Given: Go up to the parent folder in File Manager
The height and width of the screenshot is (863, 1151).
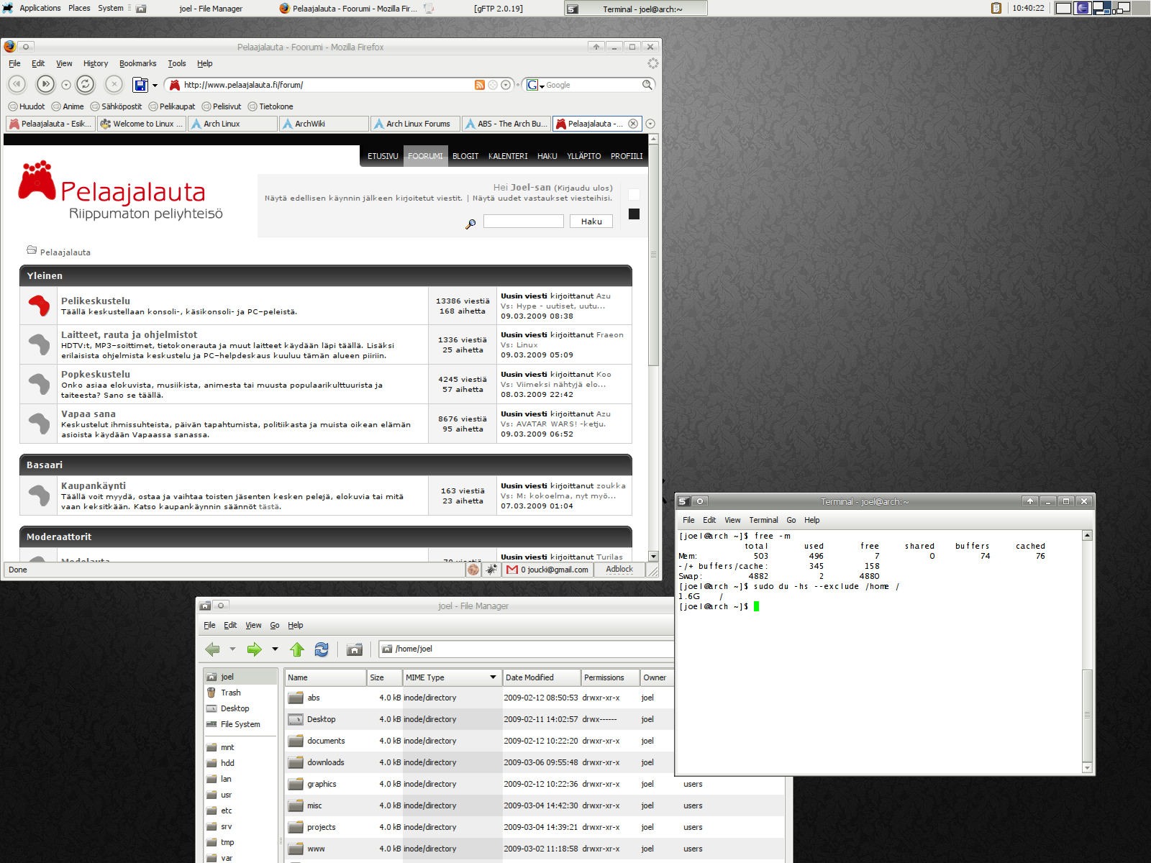Looking at the screenshot, I should [297, 649].
